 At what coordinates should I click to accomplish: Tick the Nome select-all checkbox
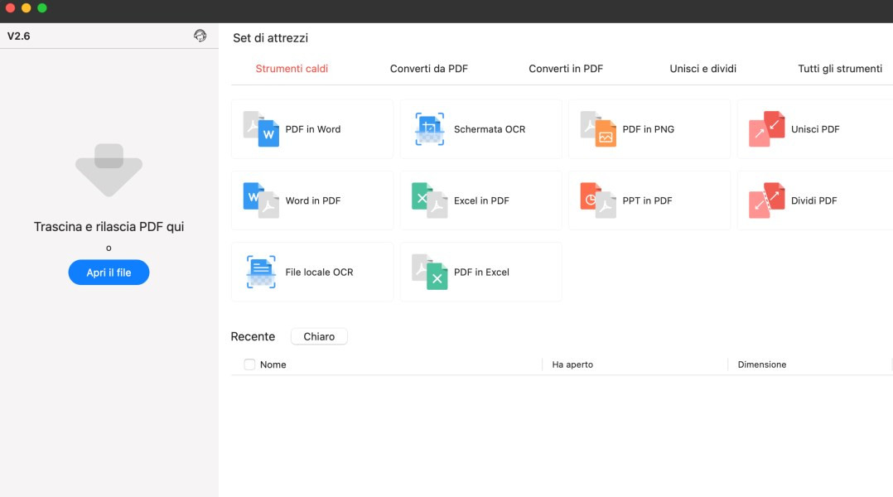click(x=249, y=364)
